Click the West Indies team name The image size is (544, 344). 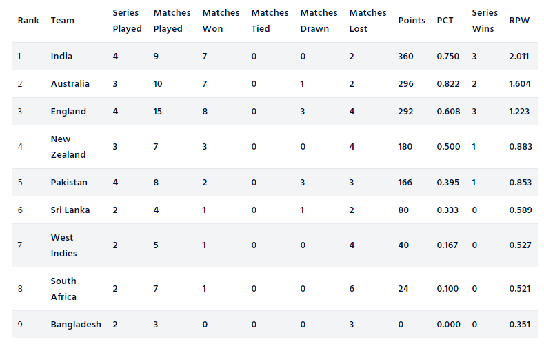click(63, 245)
